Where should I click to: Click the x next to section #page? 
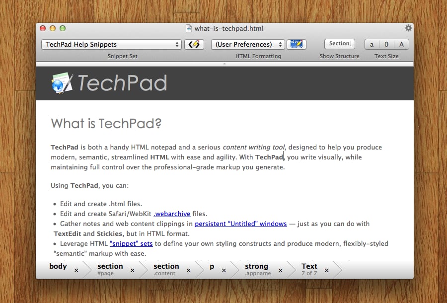[x=132, y=271]
